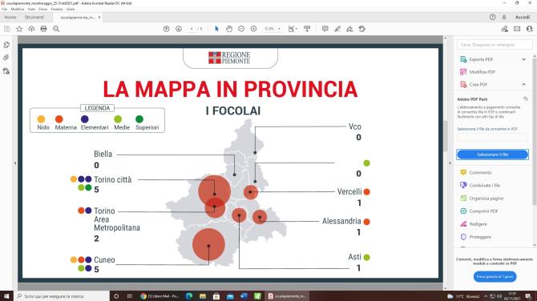Add the document to starred files

(x=19, y=29)
